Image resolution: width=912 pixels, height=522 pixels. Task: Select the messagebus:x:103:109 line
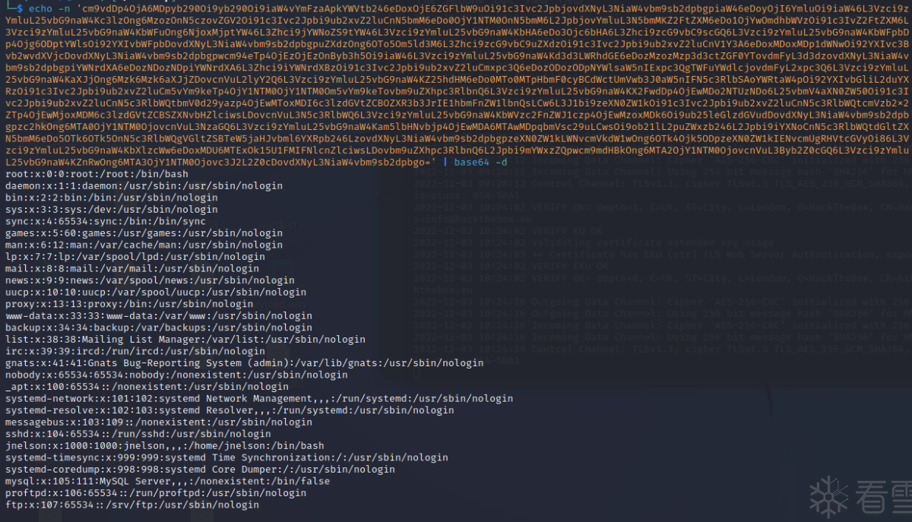point(158,422)
